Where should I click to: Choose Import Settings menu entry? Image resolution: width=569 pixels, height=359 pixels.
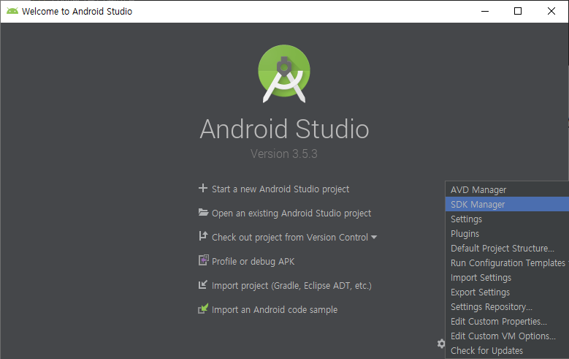[507, 277]
